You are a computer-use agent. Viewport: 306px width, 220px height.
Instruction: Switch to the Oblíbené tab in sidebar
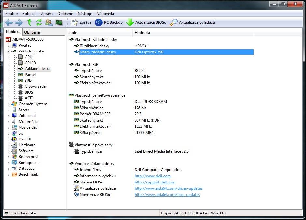tap(32, 32)
